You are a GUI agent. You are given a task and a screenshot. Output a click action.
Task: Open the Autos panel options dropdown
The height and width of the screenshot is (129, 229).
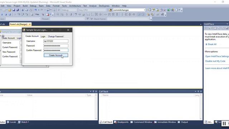91,91
